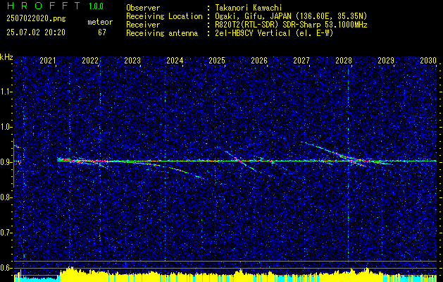
Task: Click the Receiving Location Ogaki, Gifu text
Action: 291,16
